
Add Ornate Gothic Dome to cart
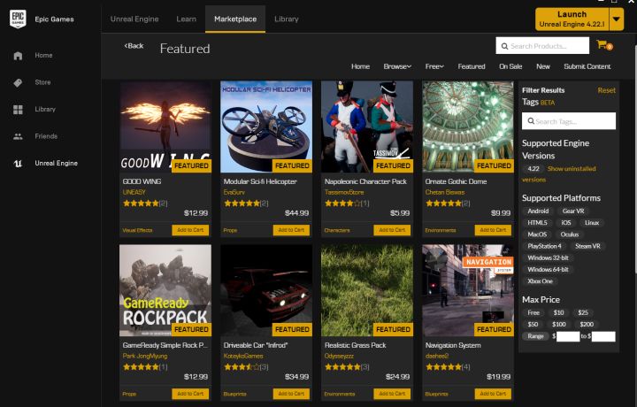coord(493,230)
